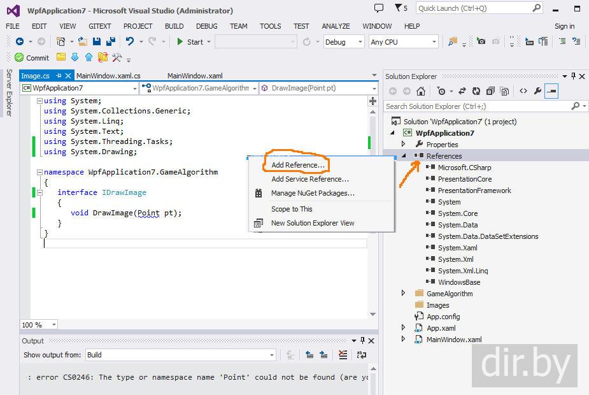Select Add Reference from context menu
The width and height of the screenshot is (589, 395).
click(297, 165)
